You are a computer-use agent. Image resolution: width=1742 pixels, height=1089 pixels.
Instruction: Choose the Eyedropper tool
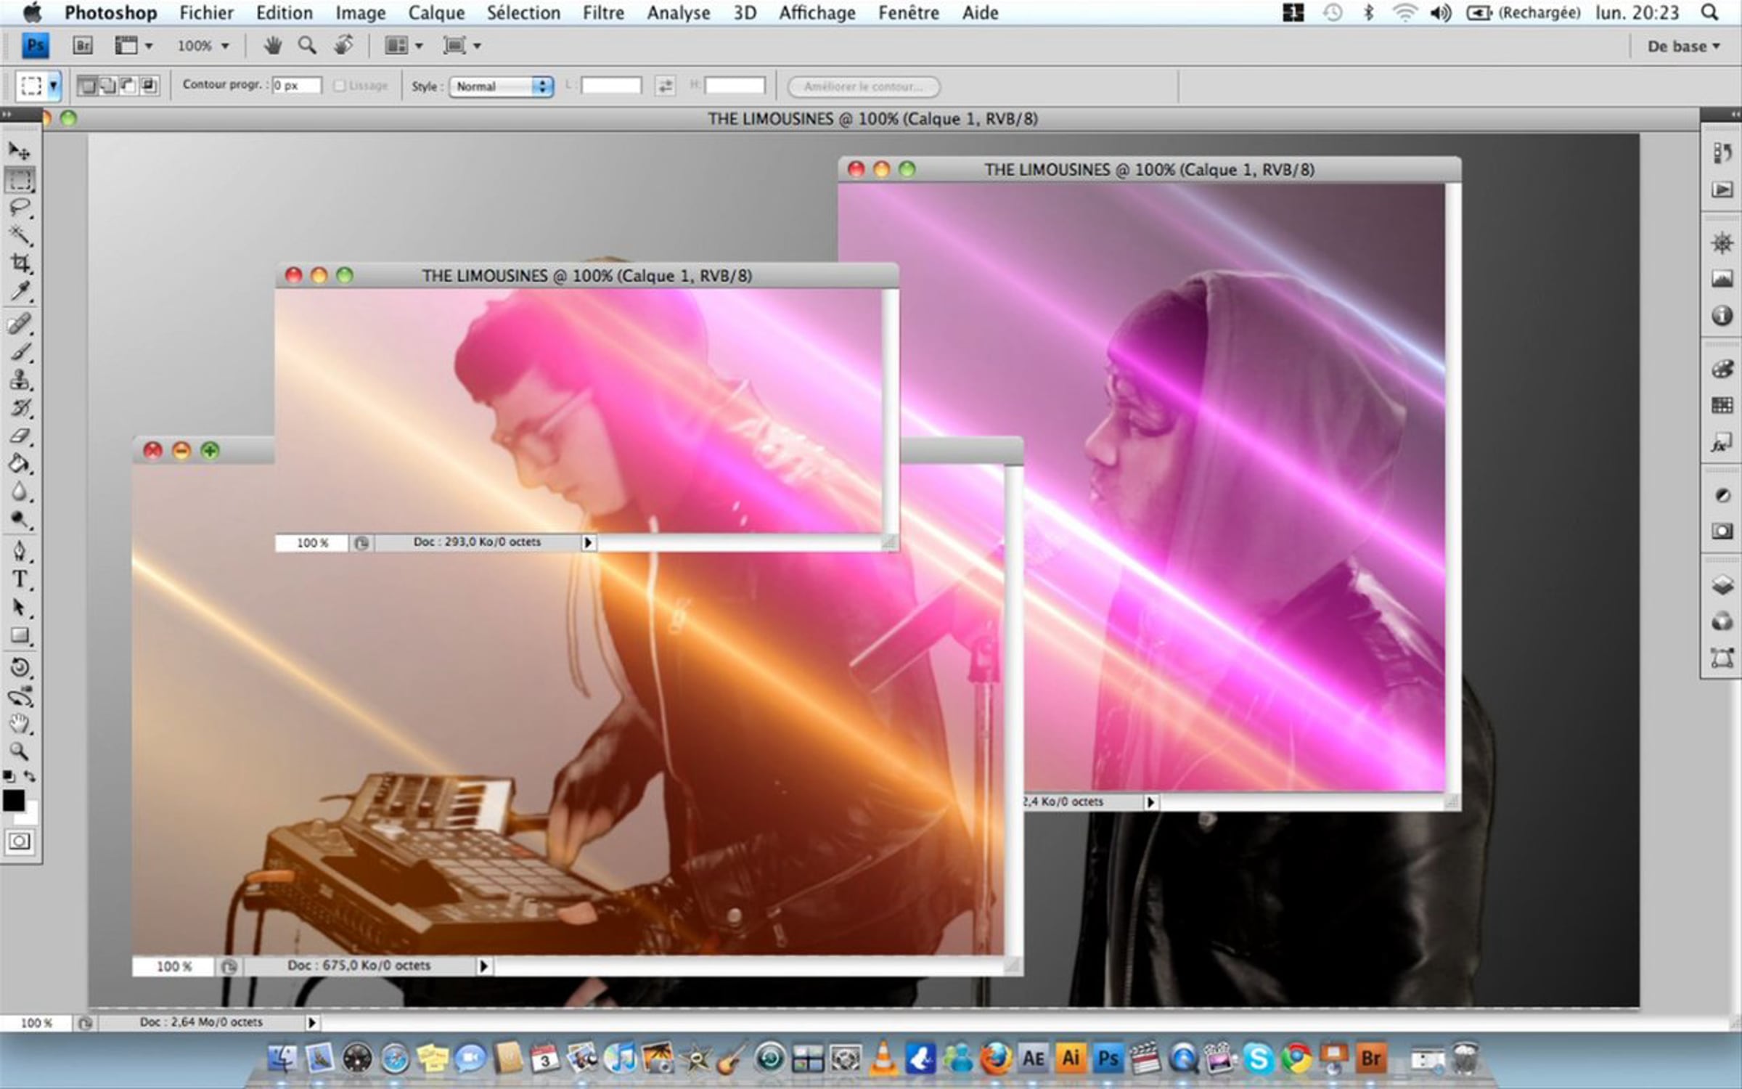pyautogui.click(x=20, y=292)
